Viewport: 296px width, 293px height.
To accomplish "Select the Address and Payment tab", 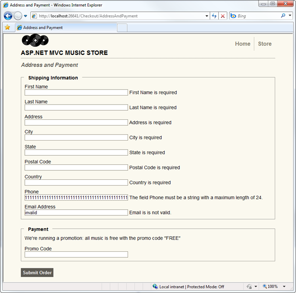I will [66, 28].
